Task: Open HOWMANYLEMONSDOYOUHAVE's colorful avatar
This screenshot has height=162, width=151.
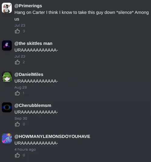Action: (7, 138)
